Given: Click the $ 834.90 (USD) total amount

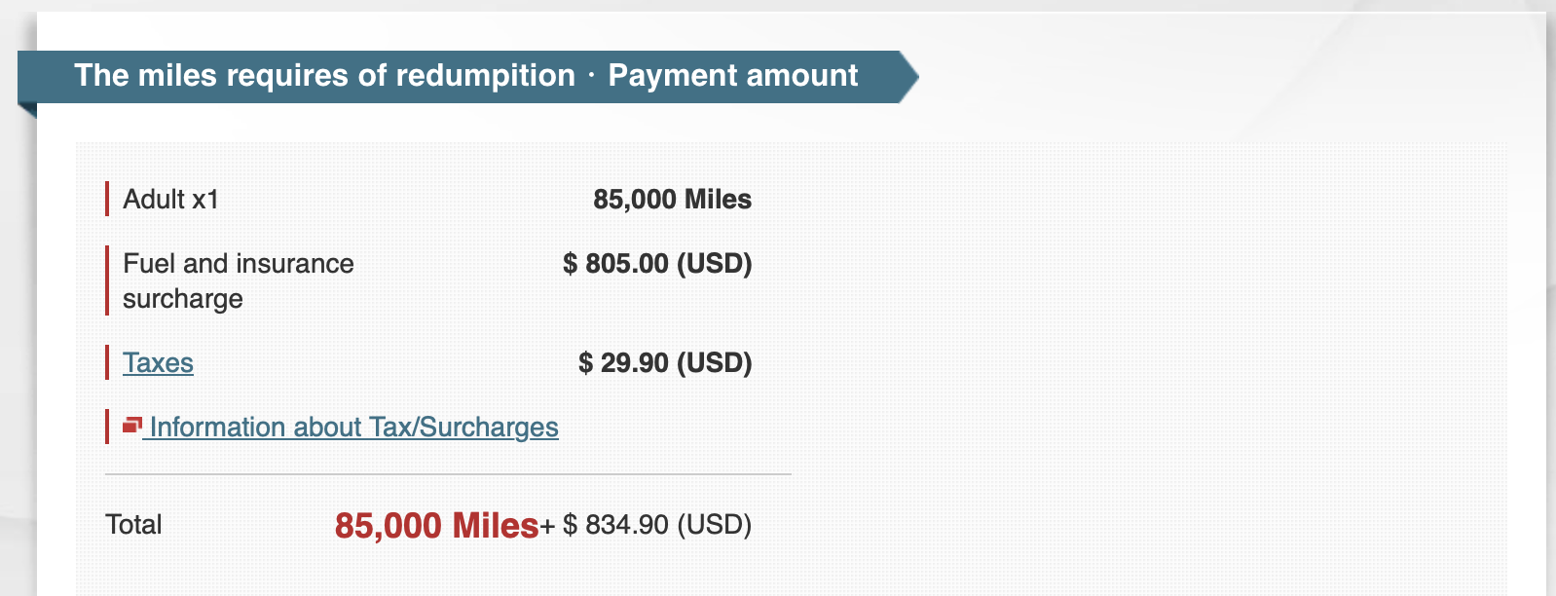Looking at the screenshot, I should (657, 525).
